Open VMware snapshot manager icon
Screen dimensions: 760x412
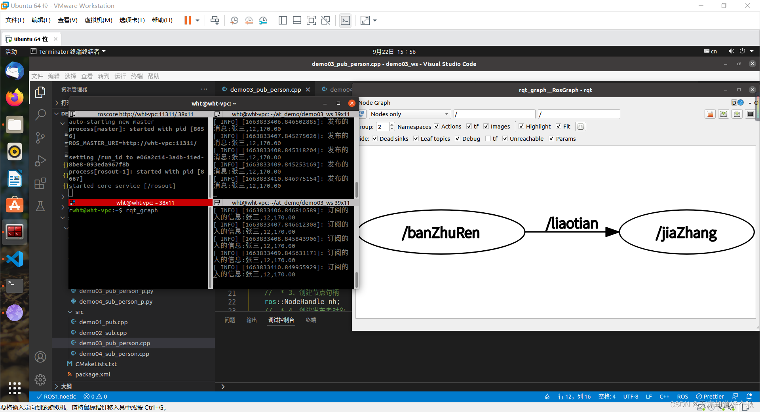click(263, 20)
